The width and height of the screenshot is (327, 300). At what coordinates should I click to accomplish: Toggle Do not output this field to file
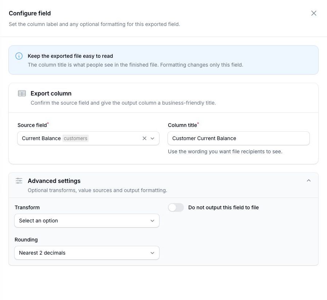176,207
